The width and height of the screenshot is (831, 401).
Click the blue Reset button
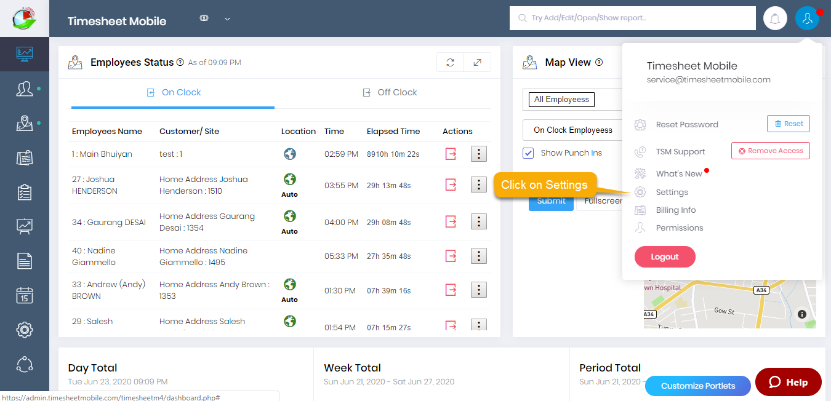click(x=789, y=124)
